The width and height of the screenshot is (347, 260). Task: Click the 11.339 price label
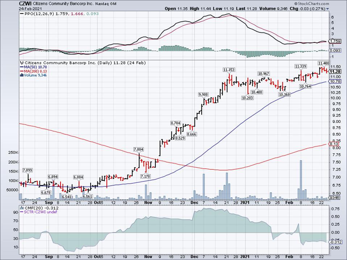(301, 66)
